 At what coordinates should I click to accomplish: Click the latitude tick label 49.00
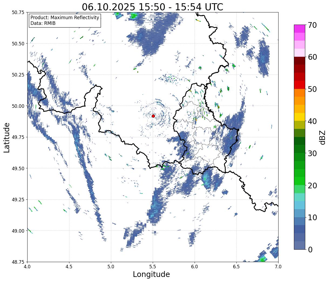18,231
